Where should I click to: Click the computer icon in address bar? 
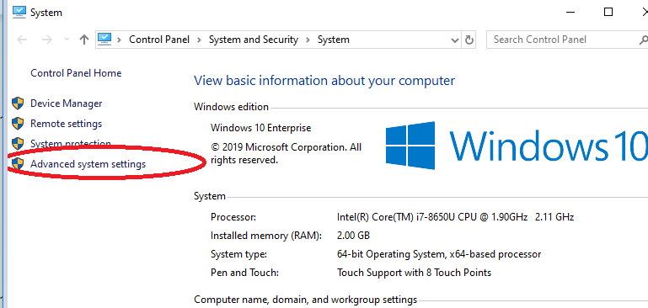coord(104,40)
